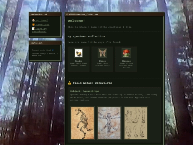Click the sleepy emoji next to current mood
Viewport: 193px width, 145px height.
pos(53,50)
